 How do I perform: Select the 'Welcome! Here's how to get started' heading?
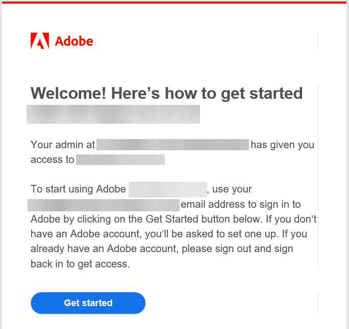tap(166, 93)
